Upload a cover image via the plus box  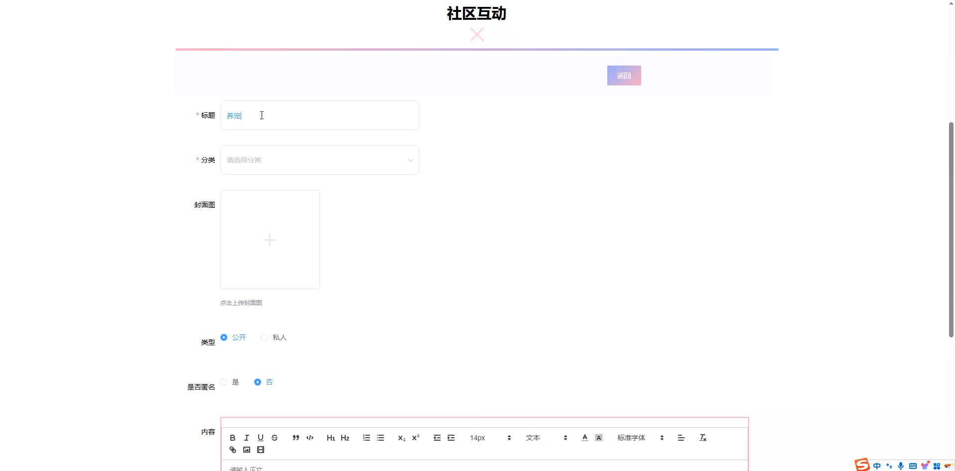[x=270, y=239]
